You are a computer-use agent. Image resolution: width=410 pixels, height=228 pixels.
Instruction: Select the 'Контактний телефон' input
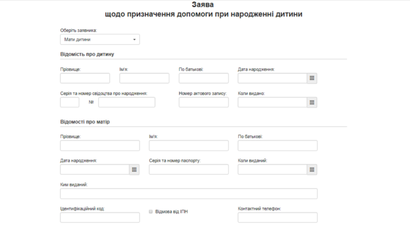tap(277, 217)
